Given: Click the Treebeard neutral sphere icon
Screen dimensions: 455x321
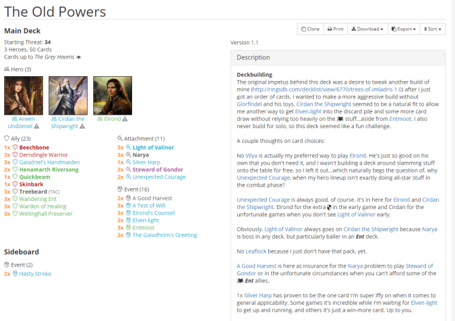Looking at the screenshot, I should [15, 192].
